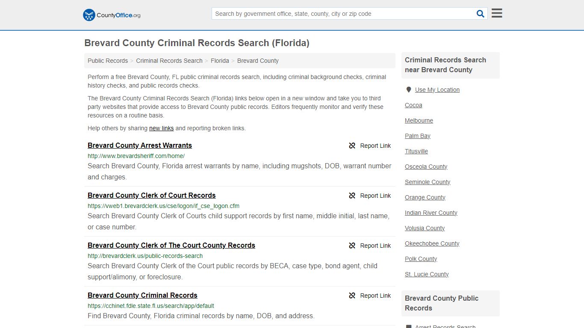
Task: Go to Florida breadcrumb
Action: point(220,61)
